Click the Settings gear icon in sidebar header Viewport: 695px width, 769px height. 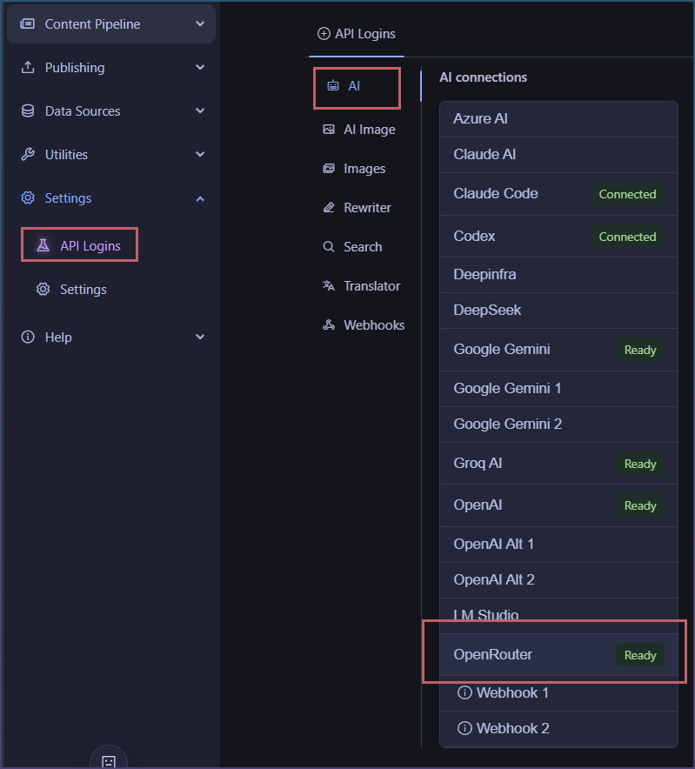click(28, 198)
